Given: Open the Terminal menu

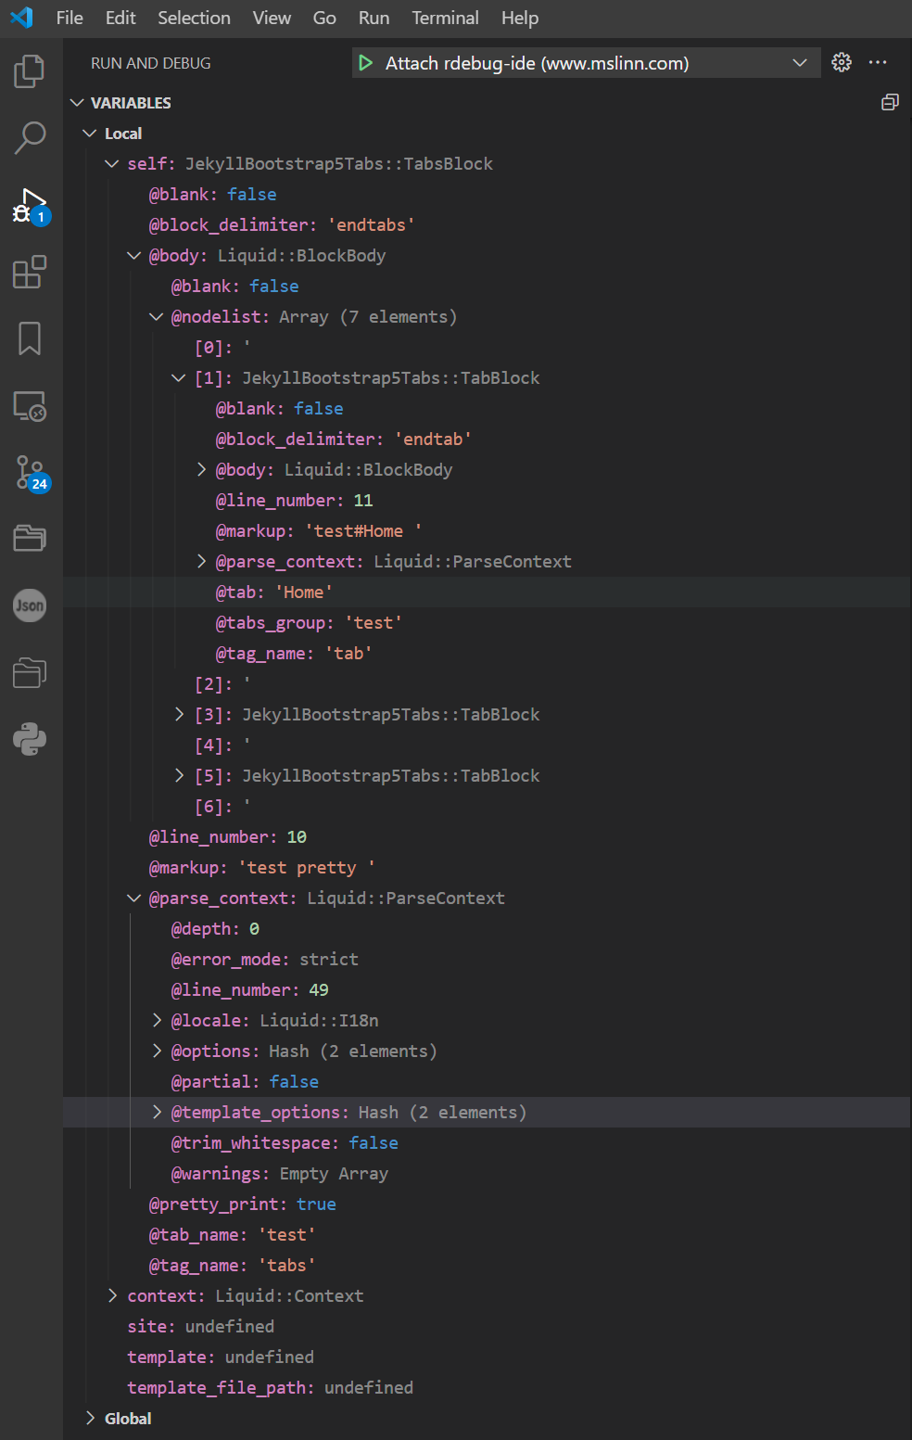Looking at the screenshot, I should tap(445, 18).
